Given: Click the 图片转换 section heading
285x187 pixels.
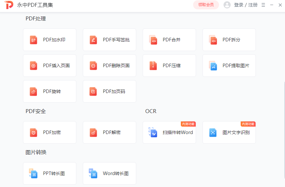Looking at the screenshot, I should pyautogui.click(x=36, y=152).
